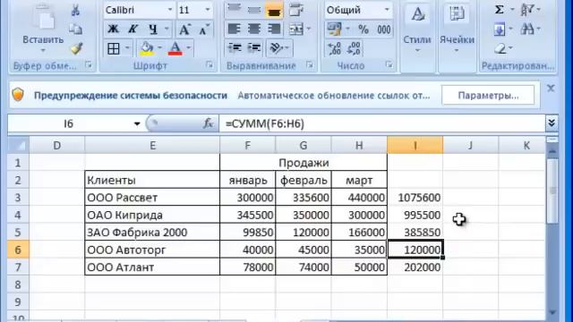
Task: Click the text orientation icon
Action: click(x=277, y=47)
